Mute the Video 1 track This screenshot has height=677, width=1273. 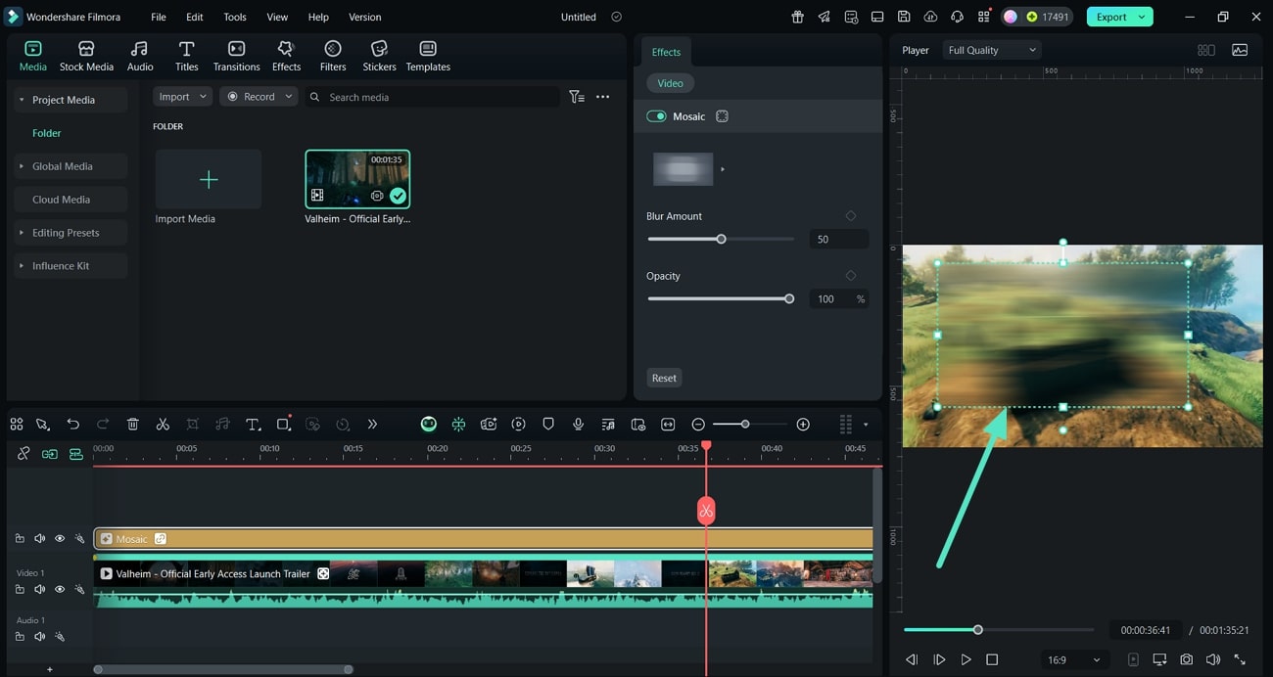click(x=40, y=589)
